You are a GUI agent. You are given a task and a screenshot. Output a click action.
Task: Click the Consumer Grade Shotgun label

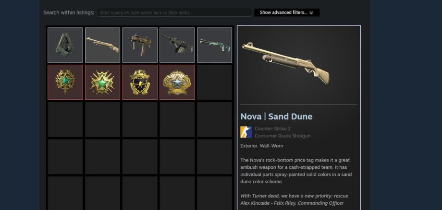282,136
